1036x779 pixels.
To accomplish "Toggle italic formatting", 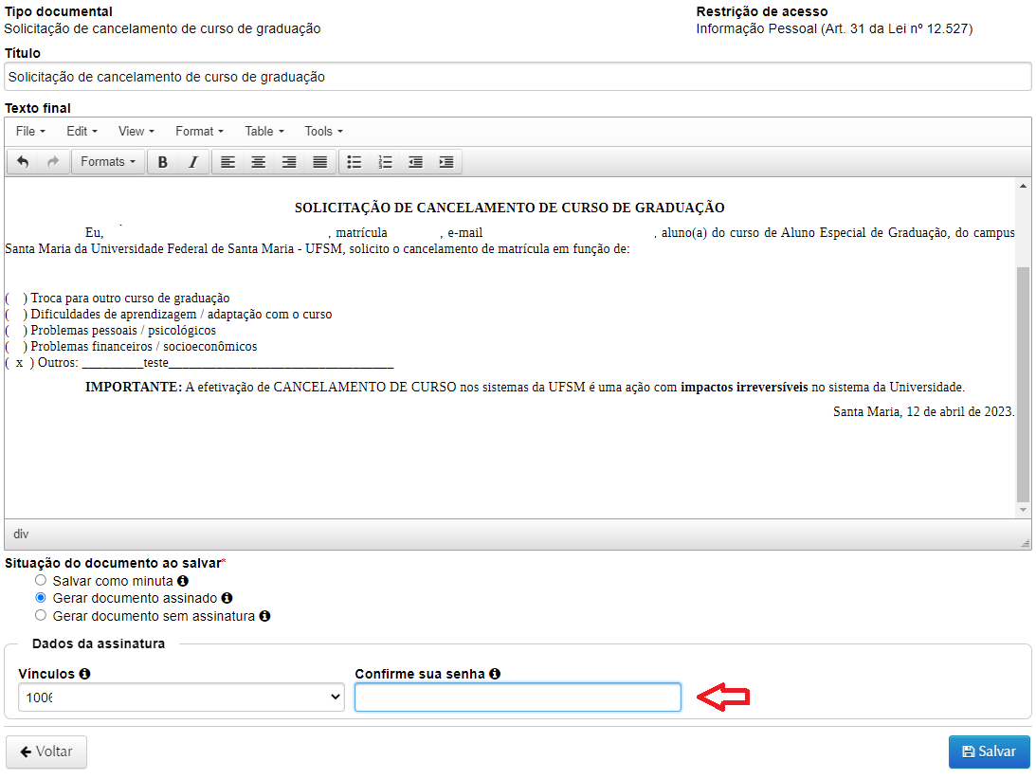I will pyautogui.click(x=193, y=162).
